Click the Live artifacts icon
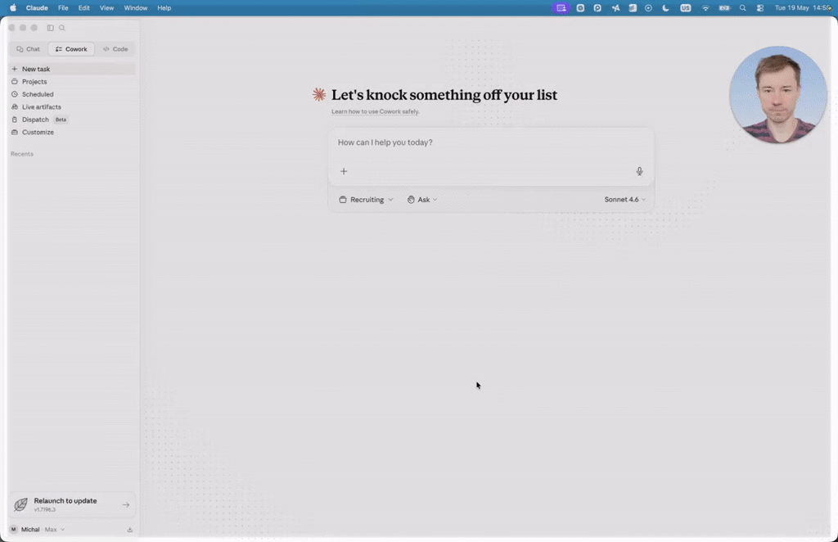This screenshot has width=838, height=542. (x=15, y=107)
